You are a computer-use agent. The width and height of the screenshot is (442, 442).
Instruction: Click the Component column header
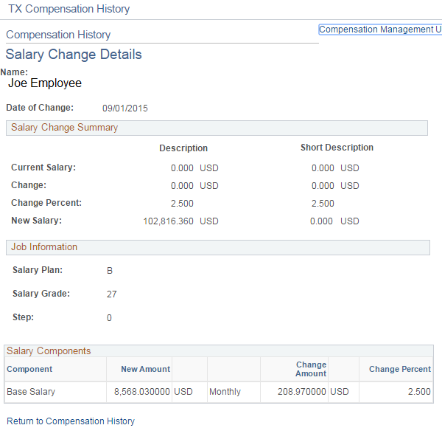(29, 369)
